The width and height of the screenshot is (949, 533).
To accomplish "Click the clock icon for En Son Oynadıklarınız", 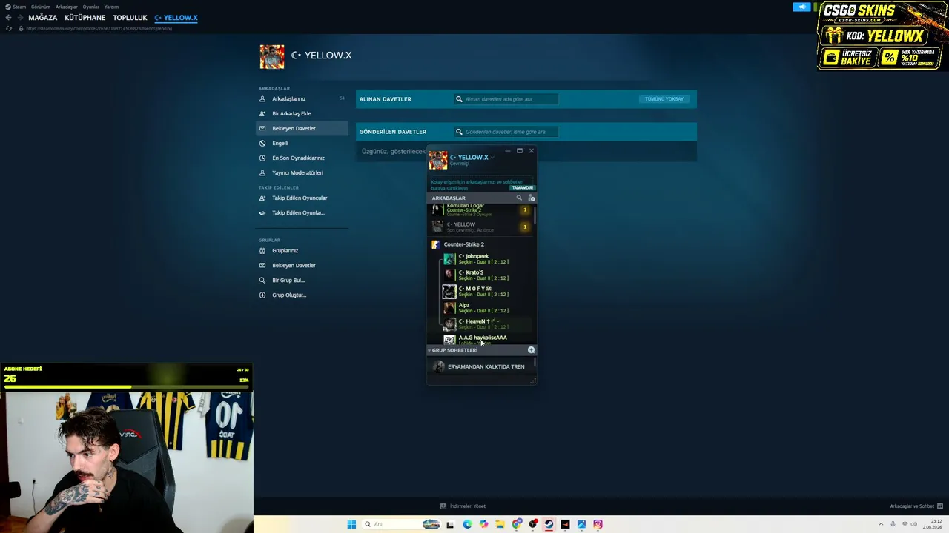I will (262, 158).
